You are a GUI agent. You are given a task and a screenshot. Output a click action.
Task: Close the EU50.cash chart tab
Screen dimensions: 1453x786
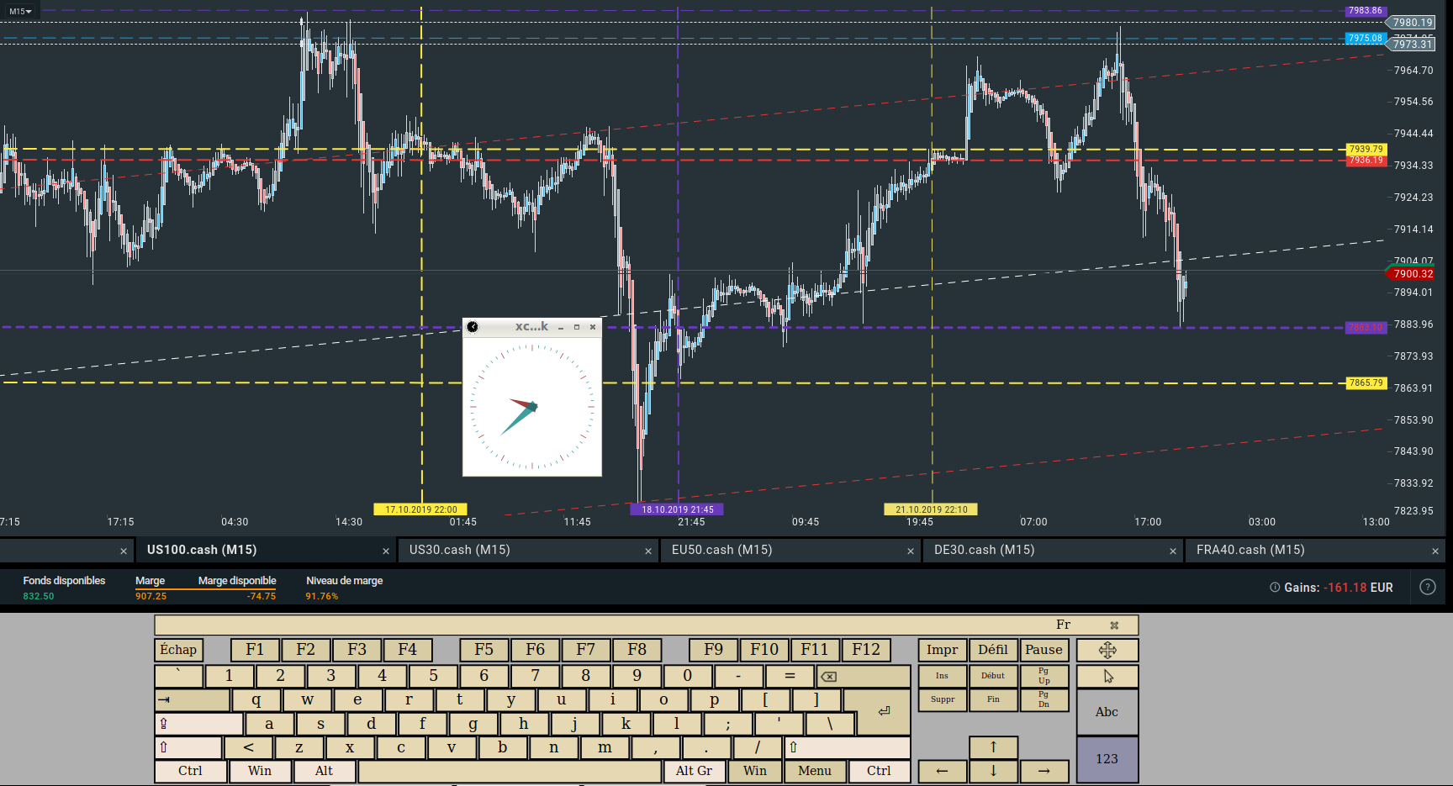[x=911, y=551]
